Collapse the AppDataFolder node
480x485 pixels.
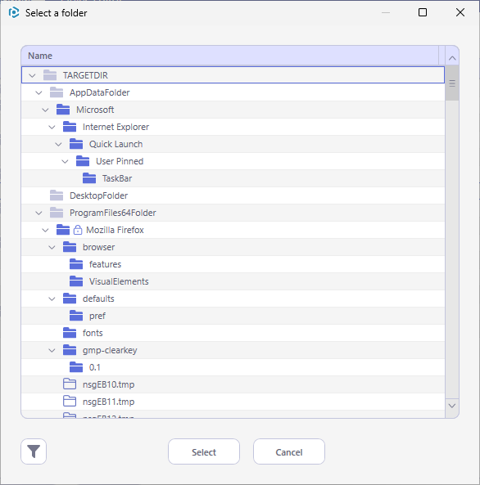click(38, 92)
